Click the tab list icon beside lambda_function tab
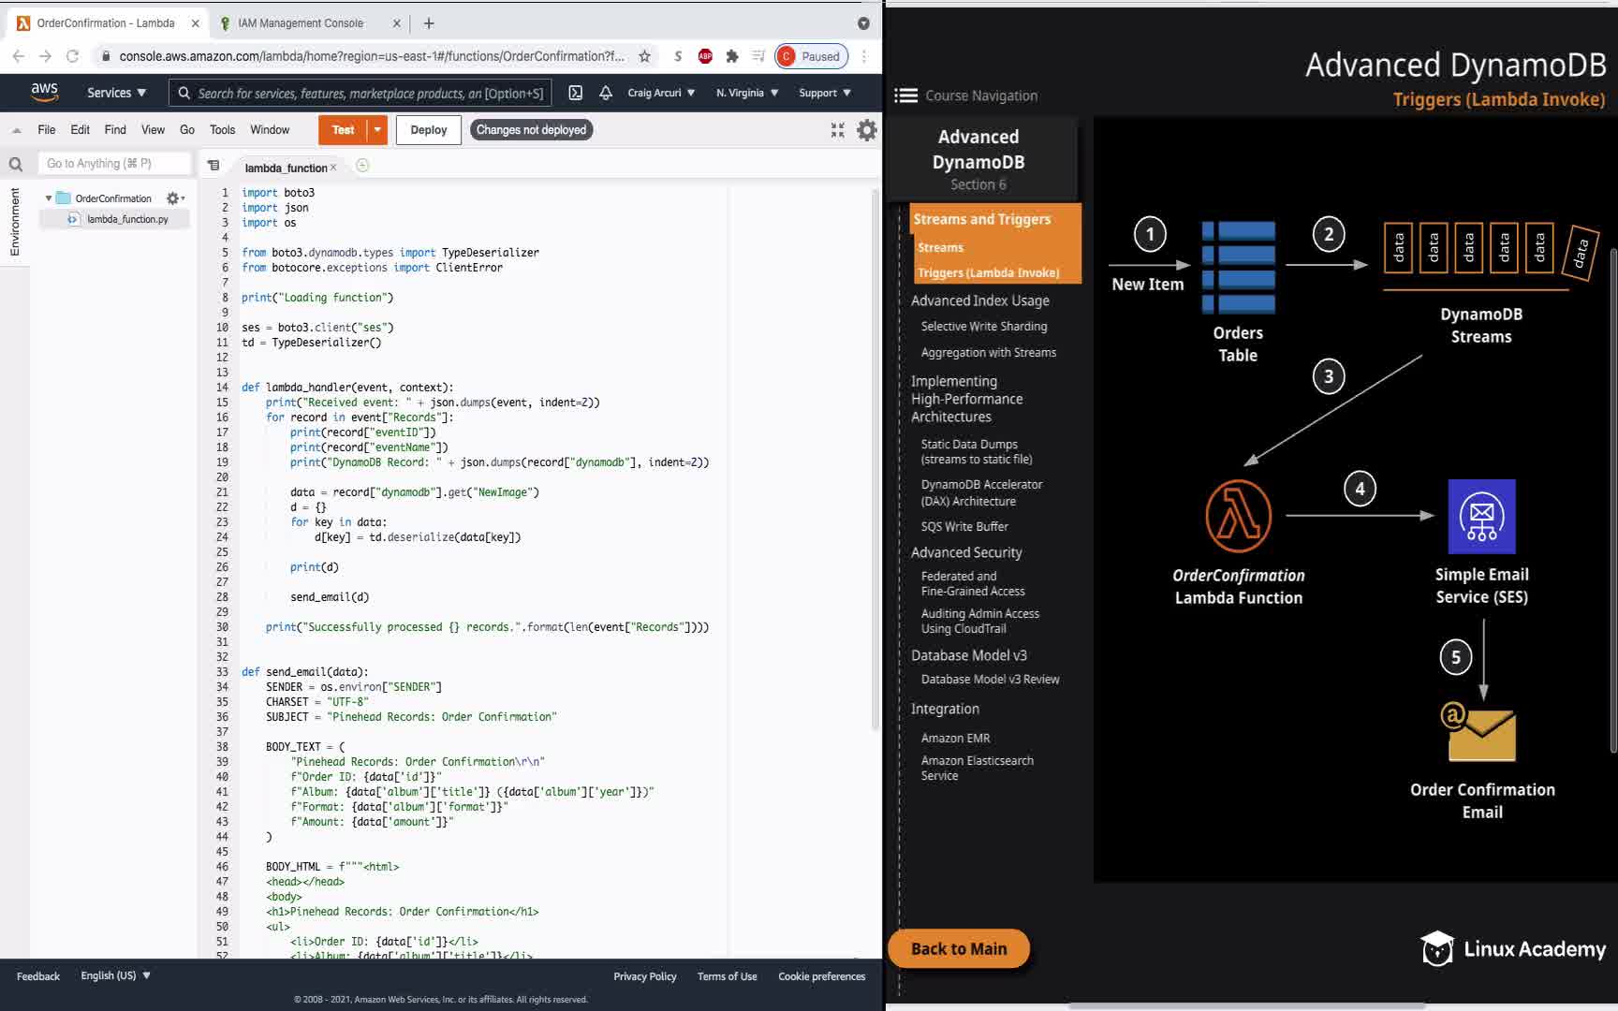Viewport: 1618px width, 1011px height. [x=213, y=166]
